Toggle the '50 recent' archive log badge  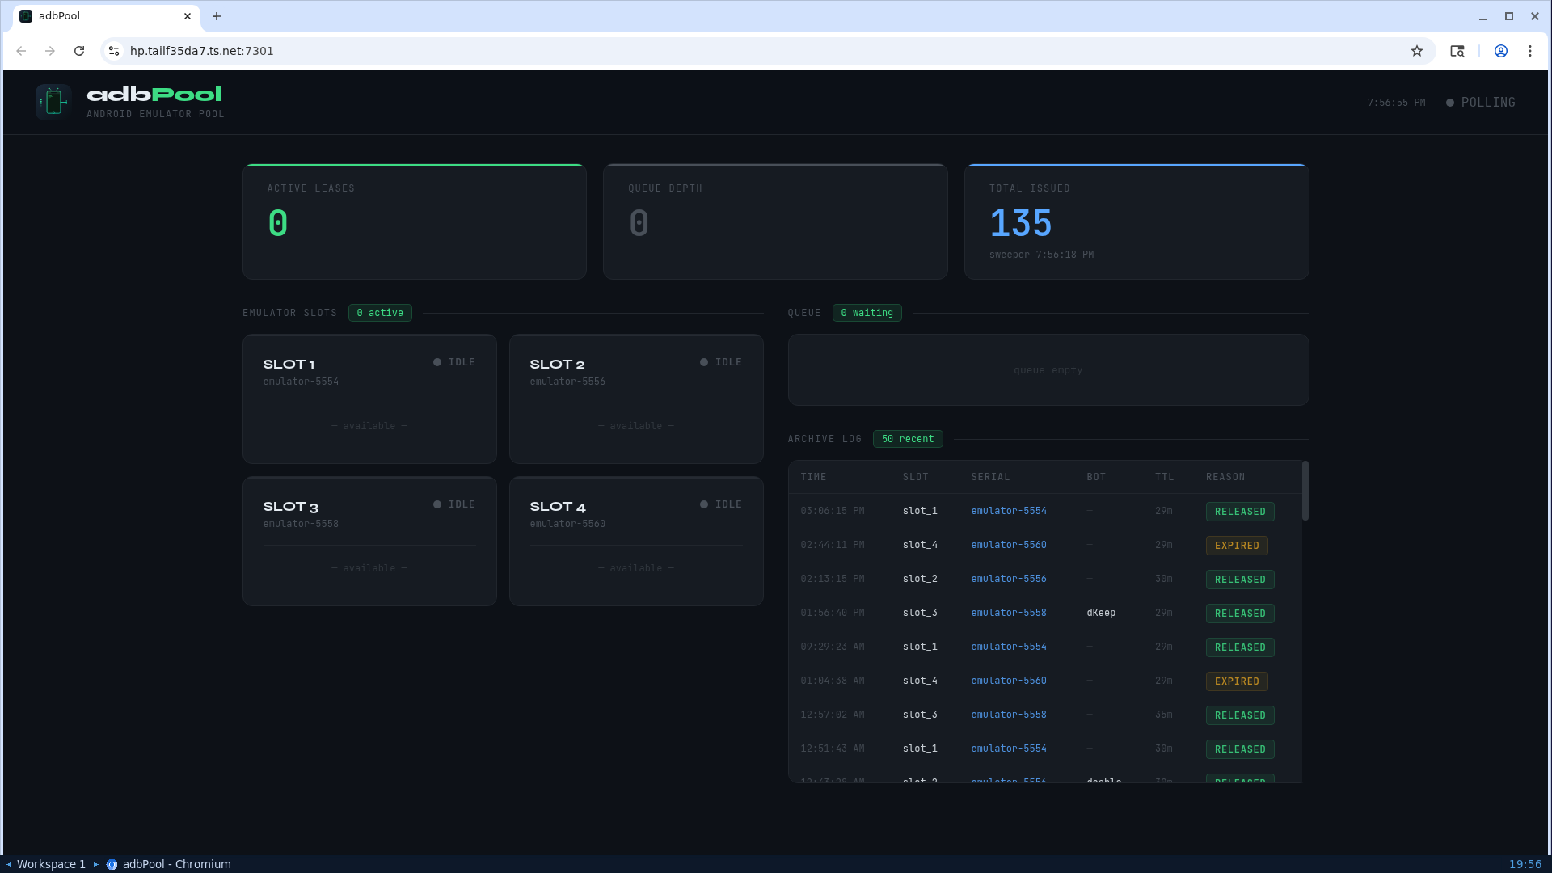[908, 439]
